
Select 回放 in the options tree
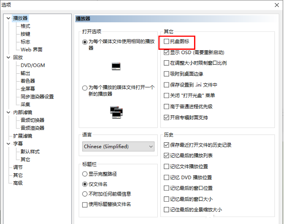click(x=18, y=57)
